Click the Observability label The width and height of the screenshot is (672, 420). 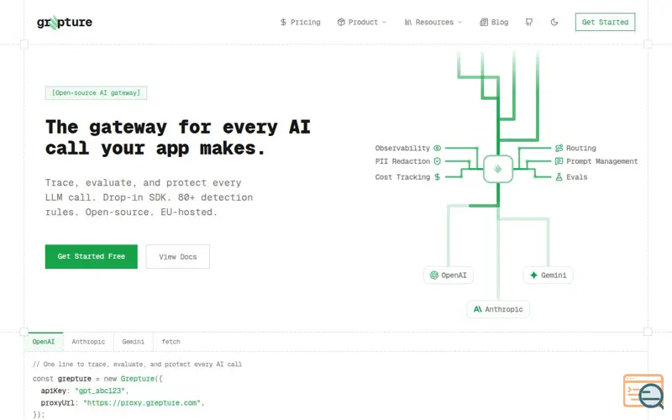point(402,149)
